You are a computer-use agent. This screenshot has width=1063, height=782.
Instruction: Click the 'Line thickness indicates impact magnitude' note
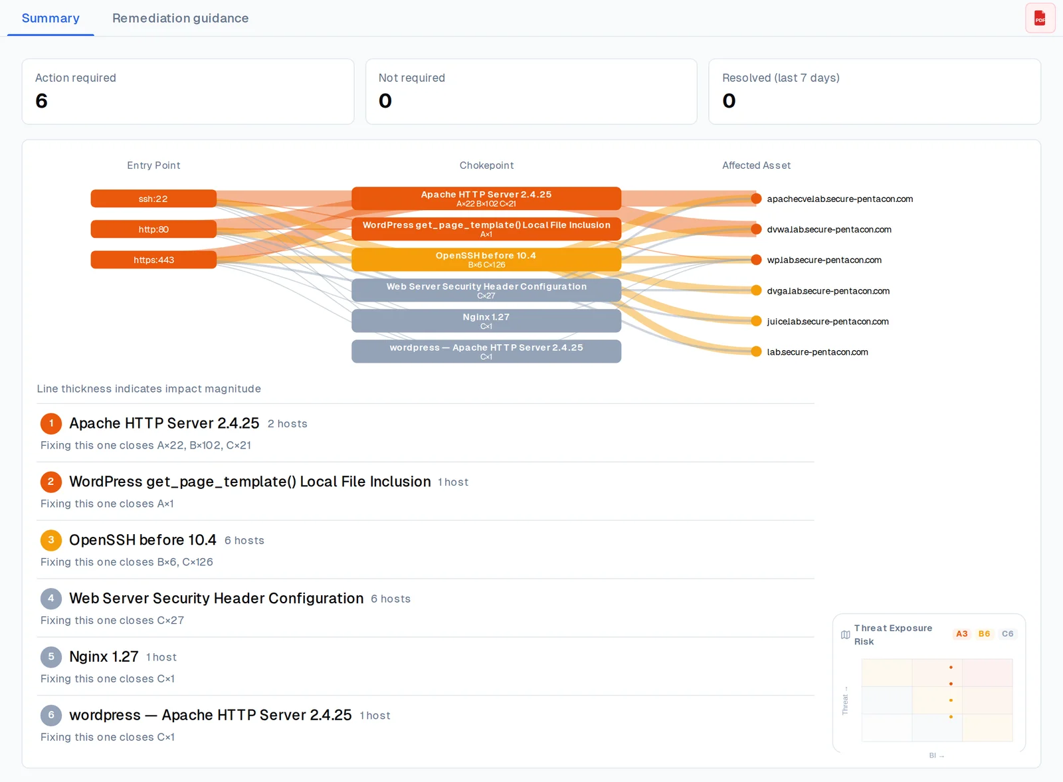149,389
